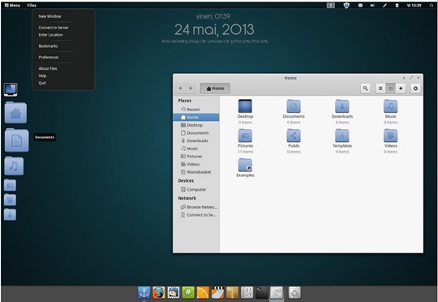
Task: Select the Music folder icon in Home
Action: [390, 106]
